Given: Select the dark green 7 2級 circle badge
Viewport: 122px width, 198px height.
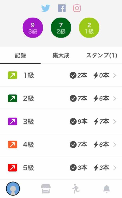Looking at the screenshot, I should coord(61,28).
